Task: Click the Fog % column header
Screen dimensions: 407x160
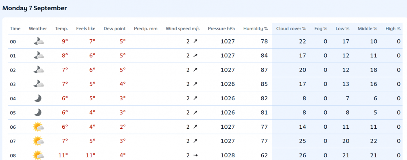Action: coord(321,28)
